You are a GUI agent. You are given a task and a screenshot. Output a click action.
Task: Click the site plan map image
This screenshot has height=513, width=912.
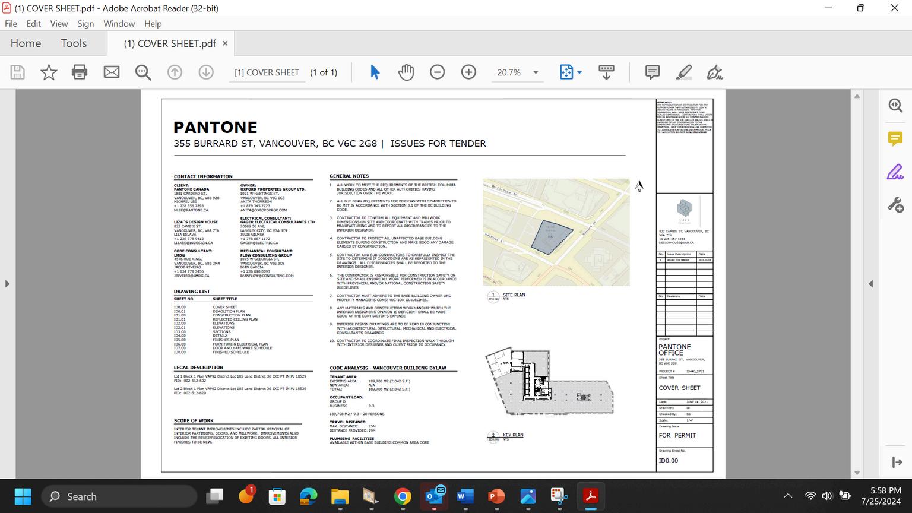556,232
